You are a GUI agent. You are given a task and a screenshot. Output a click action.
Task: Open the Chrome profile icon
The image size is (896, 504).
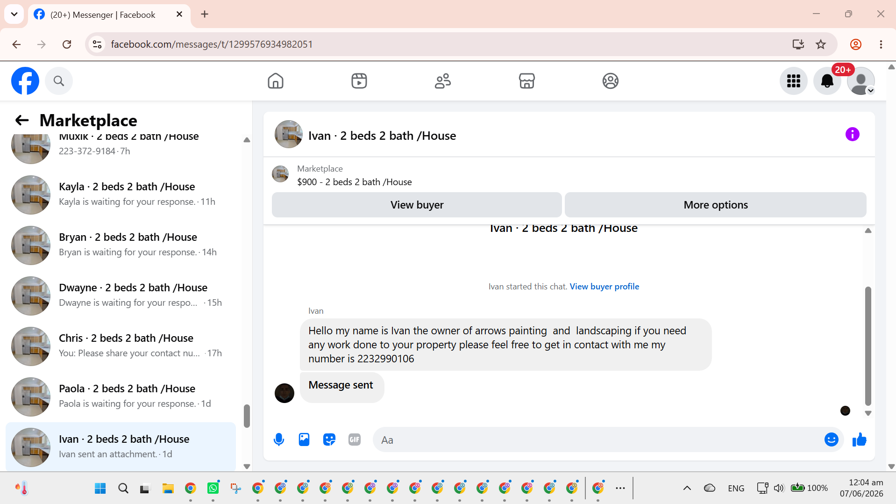(856, 44)
